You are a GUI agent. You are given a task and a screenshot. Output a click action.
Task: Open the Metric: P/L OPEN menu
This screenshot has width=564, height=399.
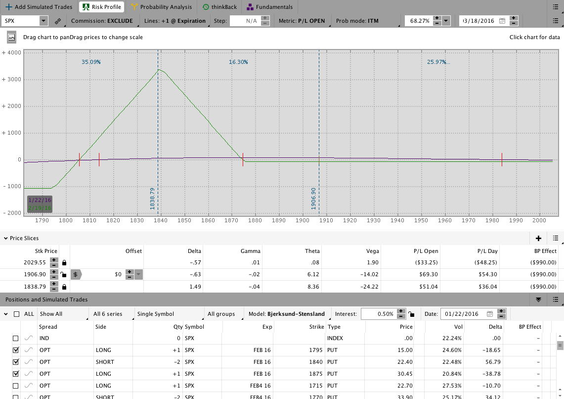pyautogui.click(x=302, y=21)
